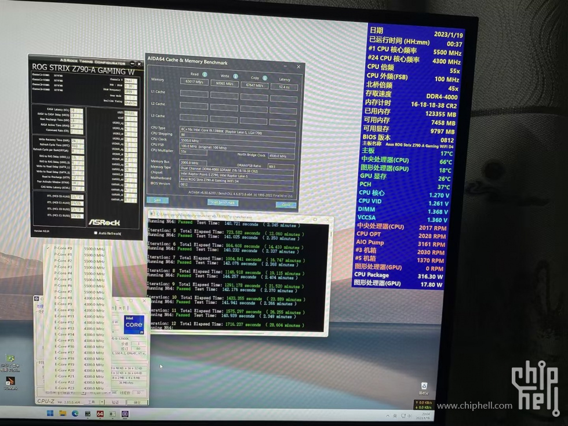Show hidden system tray icons
This screenshot has height=426, width=568.
[388, 416]
